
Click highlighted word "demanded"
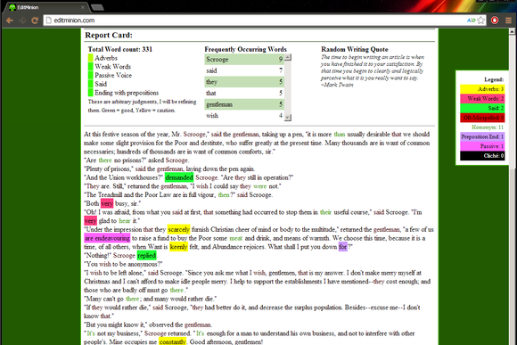coord(179,177)
